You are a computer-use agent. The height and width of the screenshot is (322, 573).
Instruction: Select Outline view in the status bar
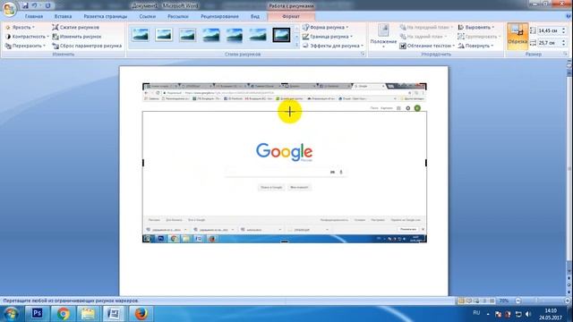point(484,301)
